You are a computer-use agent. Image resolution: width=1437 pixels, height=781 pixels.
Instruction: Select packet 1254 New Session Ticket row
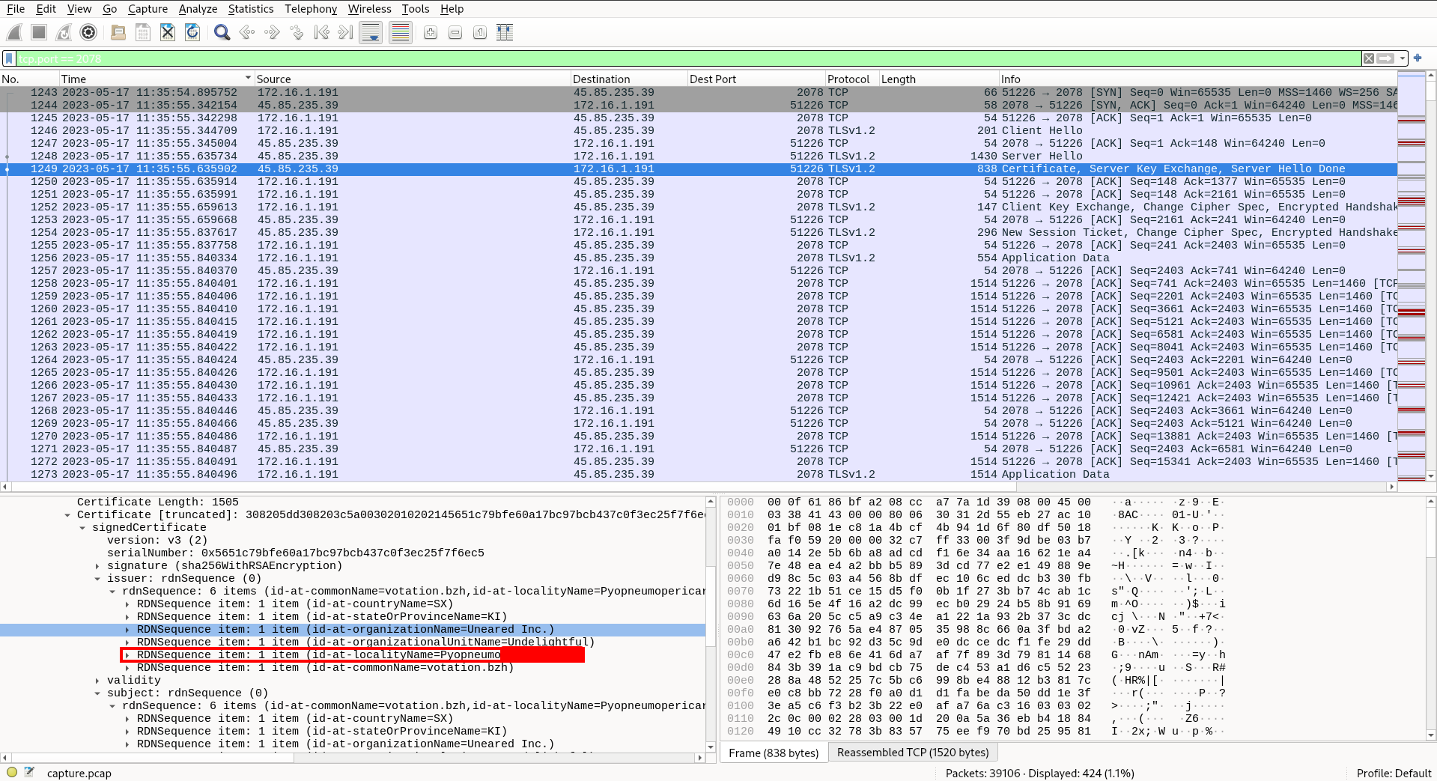[x=699, y=233]
